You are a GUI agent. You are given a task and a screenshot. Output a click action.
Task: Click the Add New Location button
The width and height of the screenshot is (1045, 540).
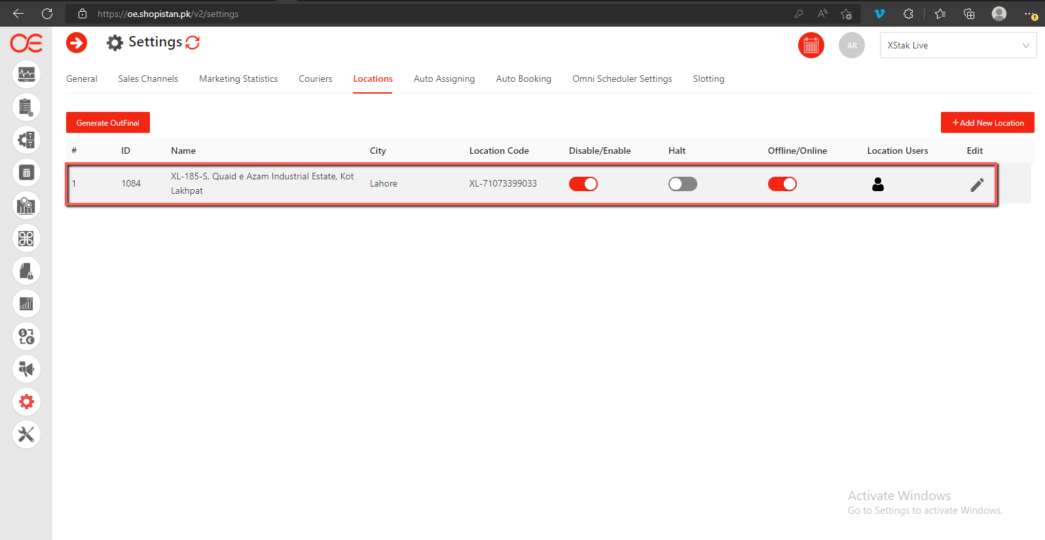pos(987,122)
